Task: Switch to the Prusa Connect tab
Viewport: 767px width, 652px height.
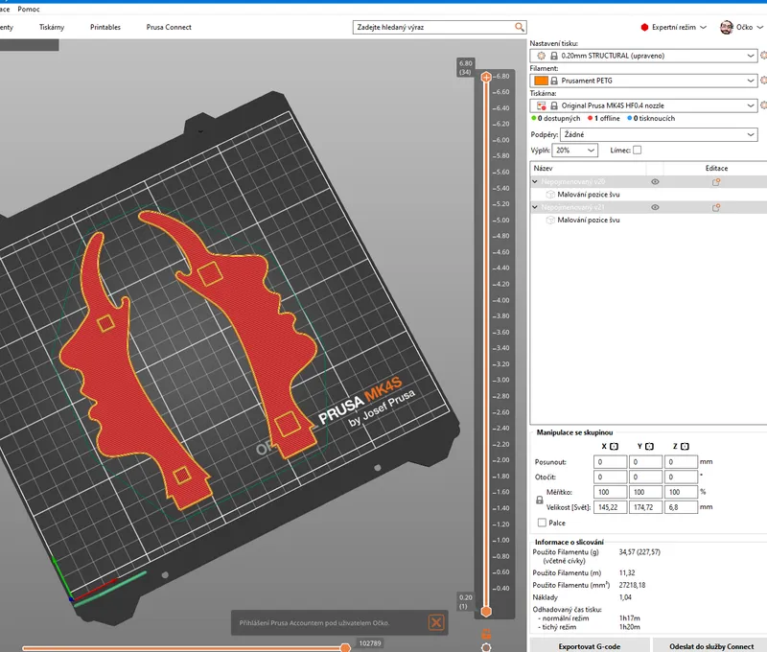Action: click(169, 28)
